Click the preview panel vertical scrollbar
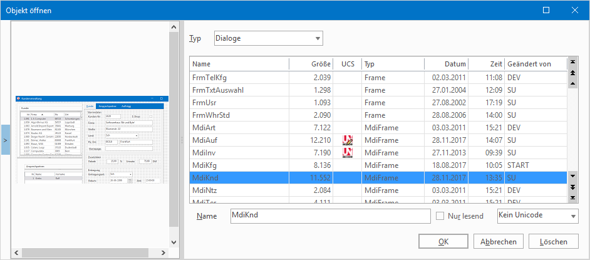The height and width of the screenshot is (260, 590). click(173, 125)
